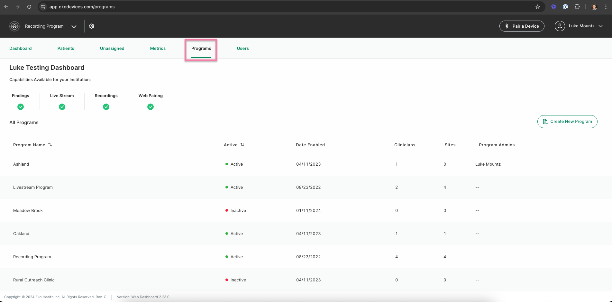612x302 pixels.
Task: Click the Eko logo icon
Action: tap(14, 26)
